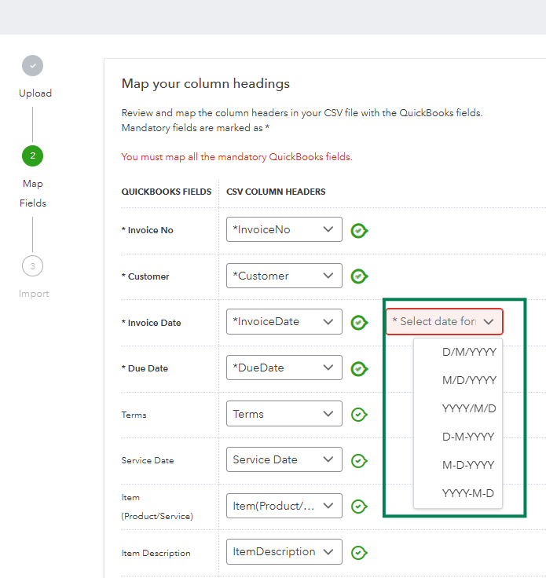Open the *DueDate column dropdown

tap(284, 368)
